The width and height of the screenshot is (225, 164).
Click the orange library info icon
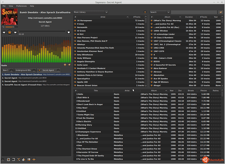pos(145,12)
